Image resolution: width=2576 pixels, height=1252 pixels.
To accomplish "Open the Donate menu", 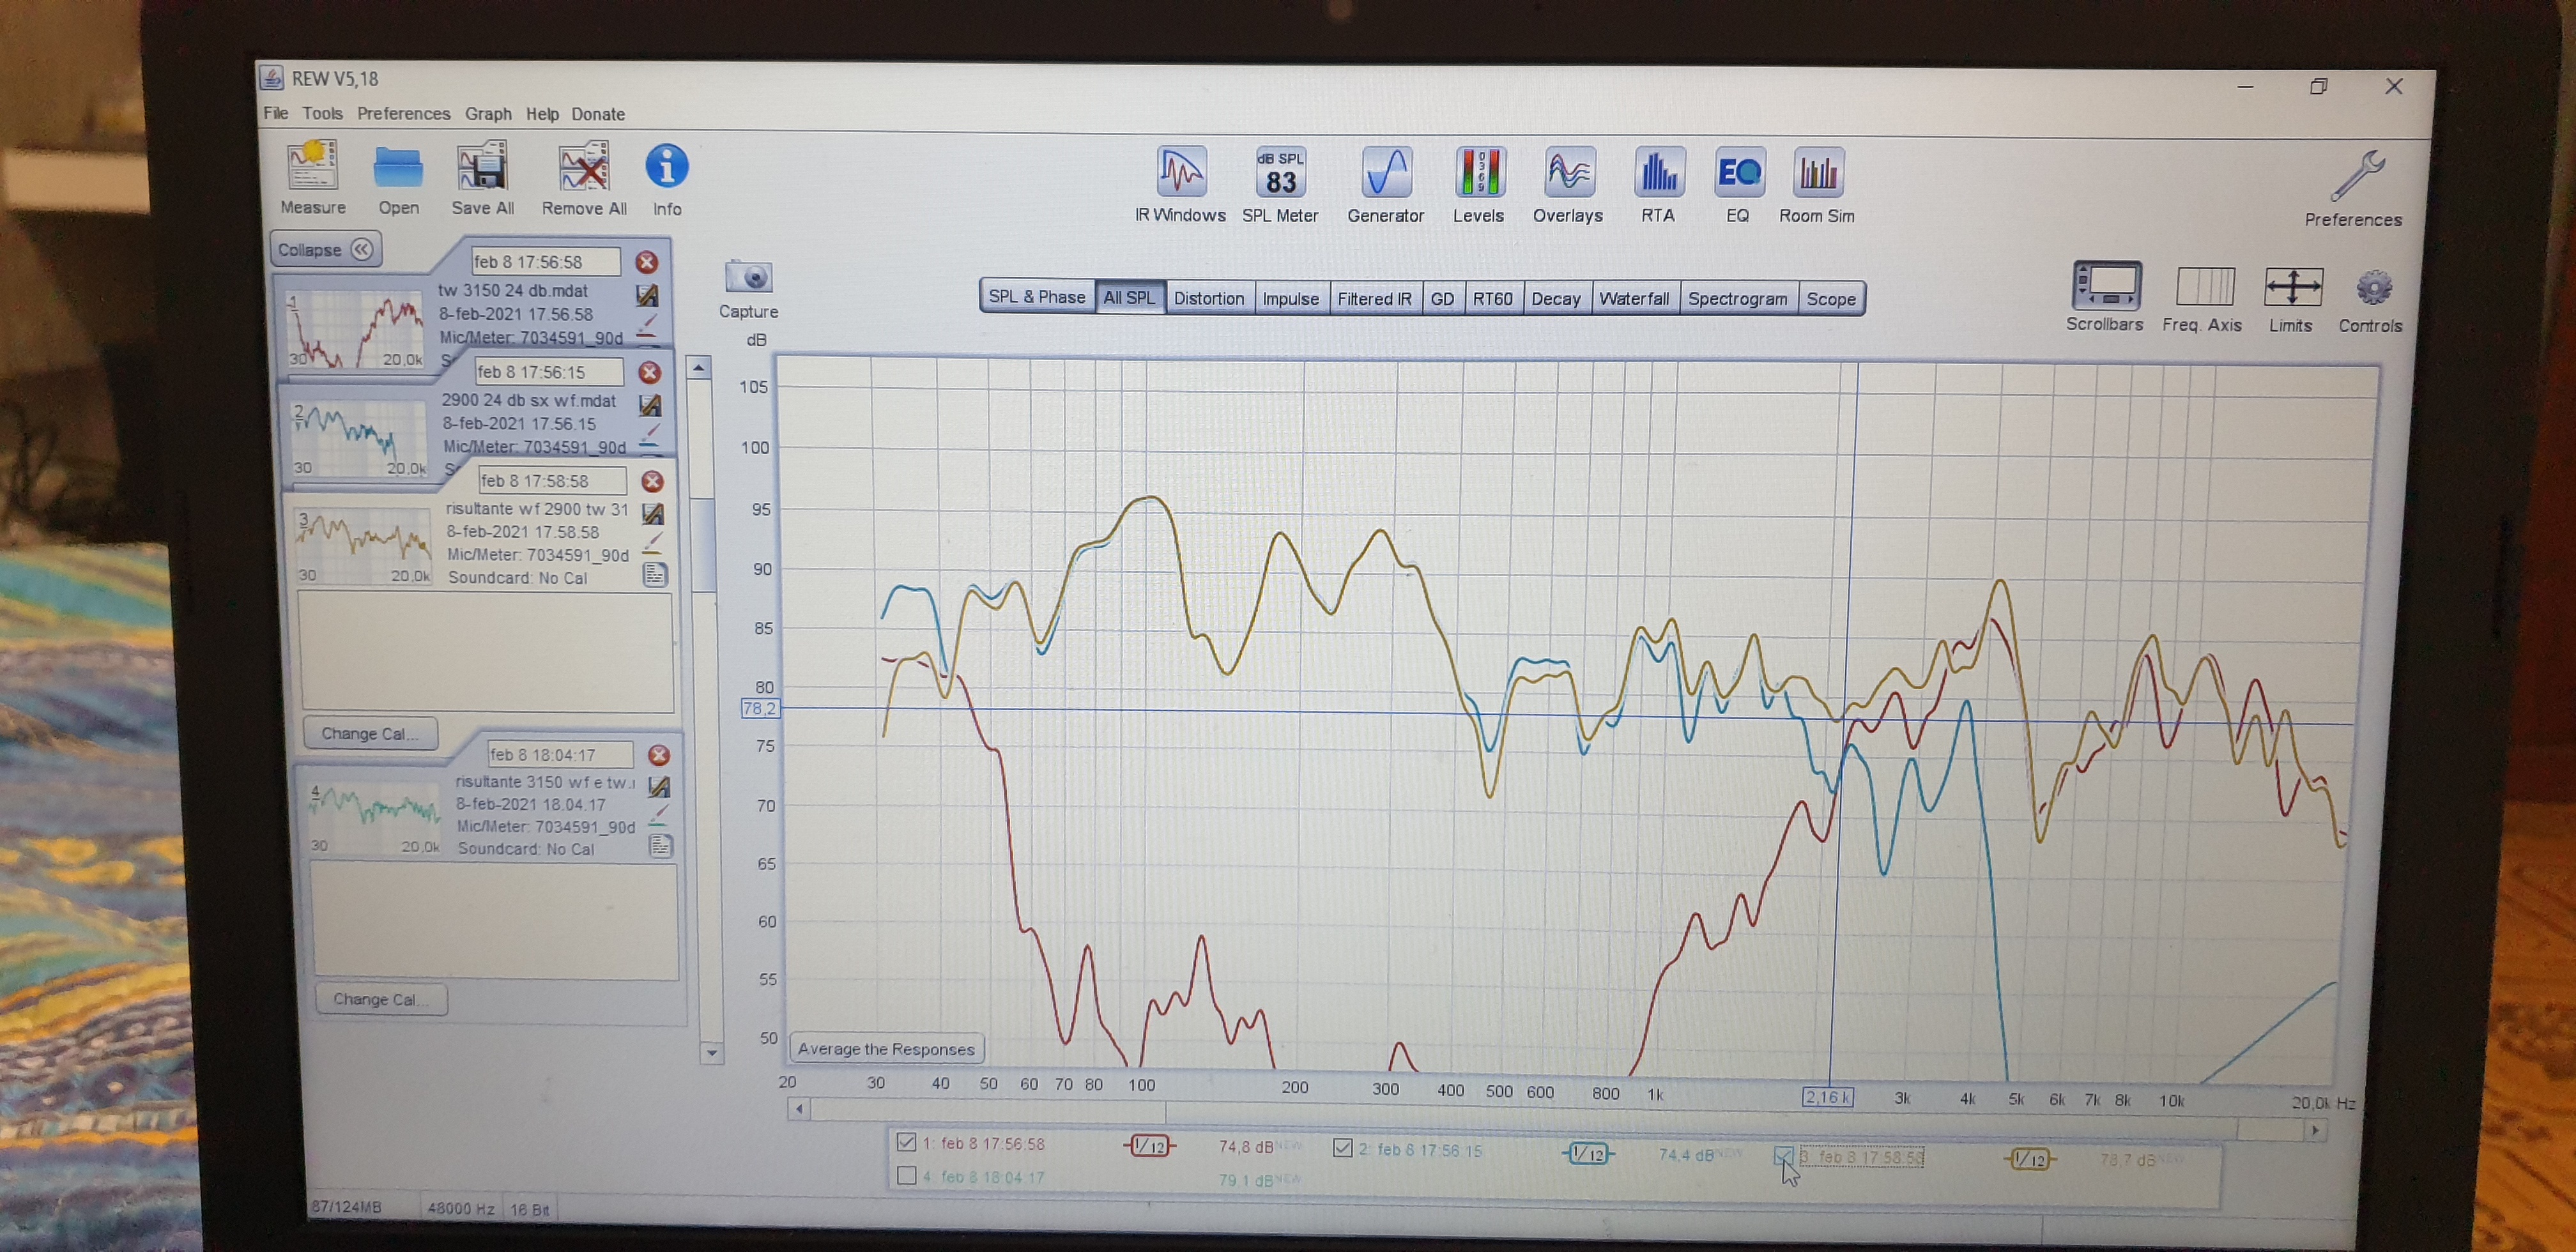I will [x=598, y=114].
